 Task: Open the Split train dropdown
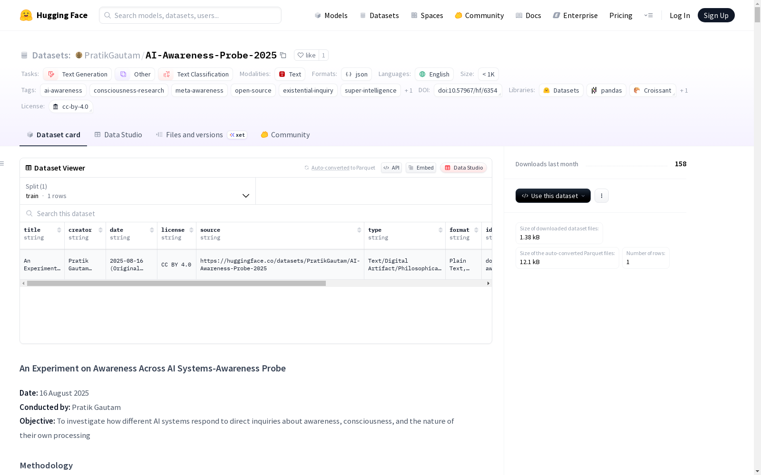137,191
